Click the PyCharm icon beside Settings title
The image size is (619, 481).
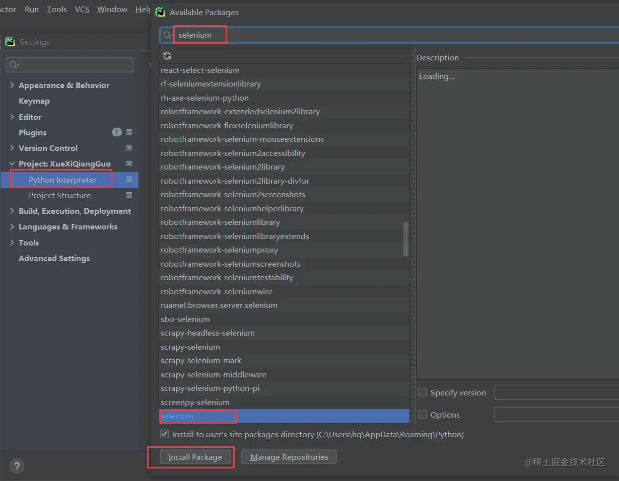point(10,42)
